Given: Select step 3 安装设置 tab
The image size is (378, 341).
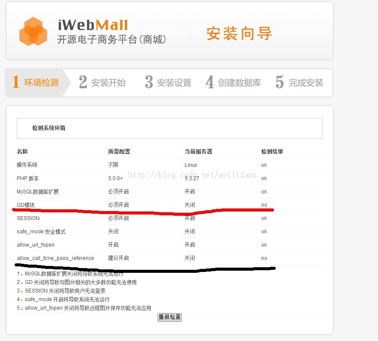Looking at the screenshot, I should [x=168, y=82].
